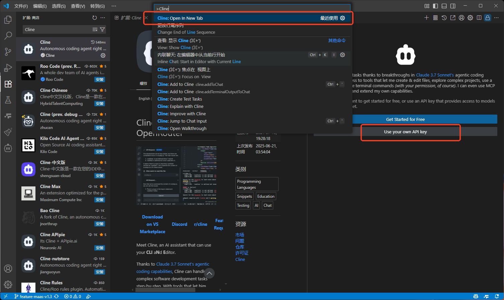
Task: Install the Roo Code extension
Action: point(100,80)
